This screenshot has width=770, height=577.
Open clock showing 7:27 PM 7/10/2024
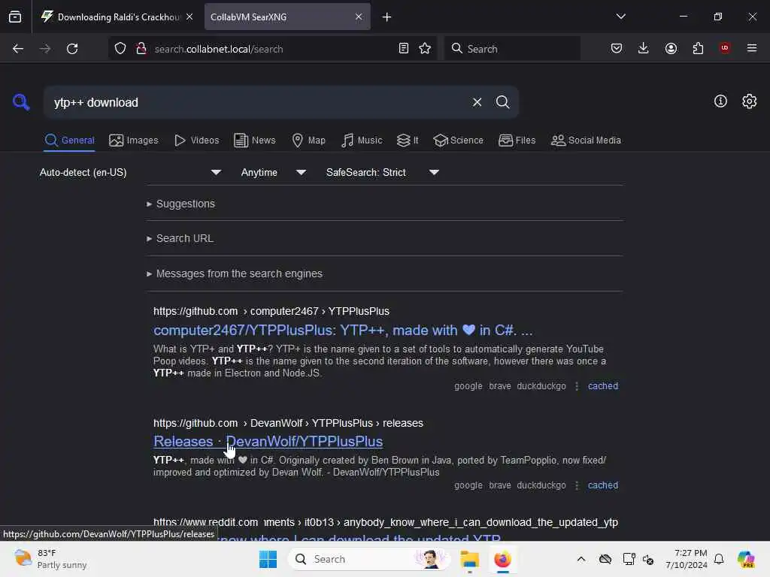coord(686,559)
